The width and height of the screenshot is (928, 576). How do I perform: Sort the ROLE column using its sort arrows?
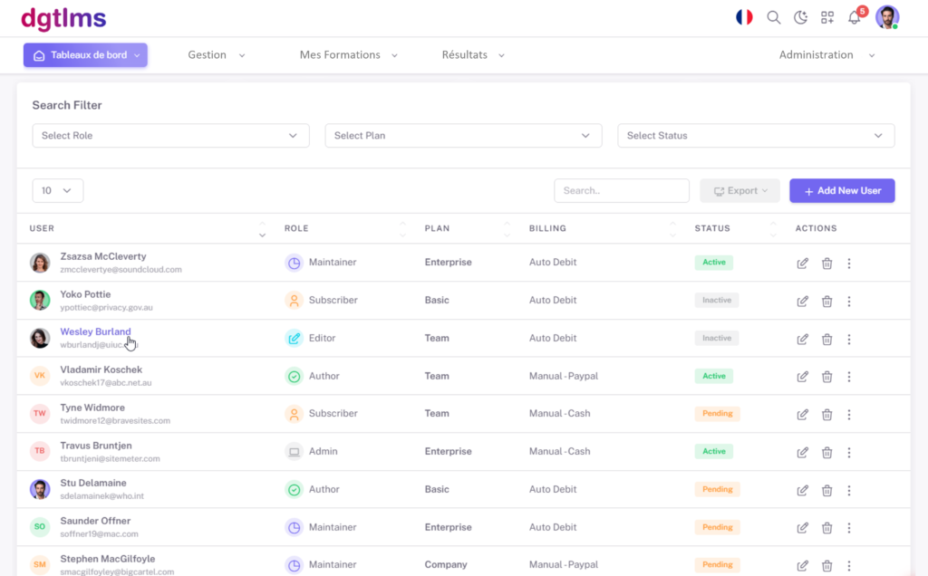pos(403,228)
